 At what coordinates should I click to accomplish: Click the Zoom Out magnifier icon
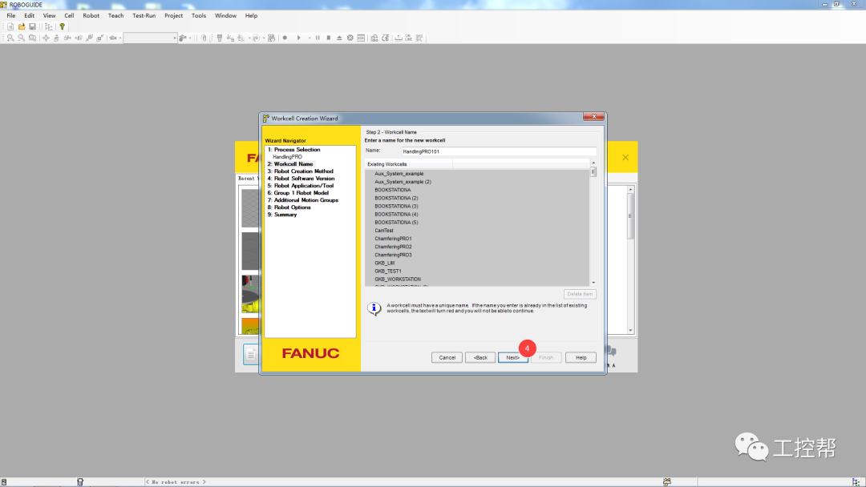tap(21, 38)
